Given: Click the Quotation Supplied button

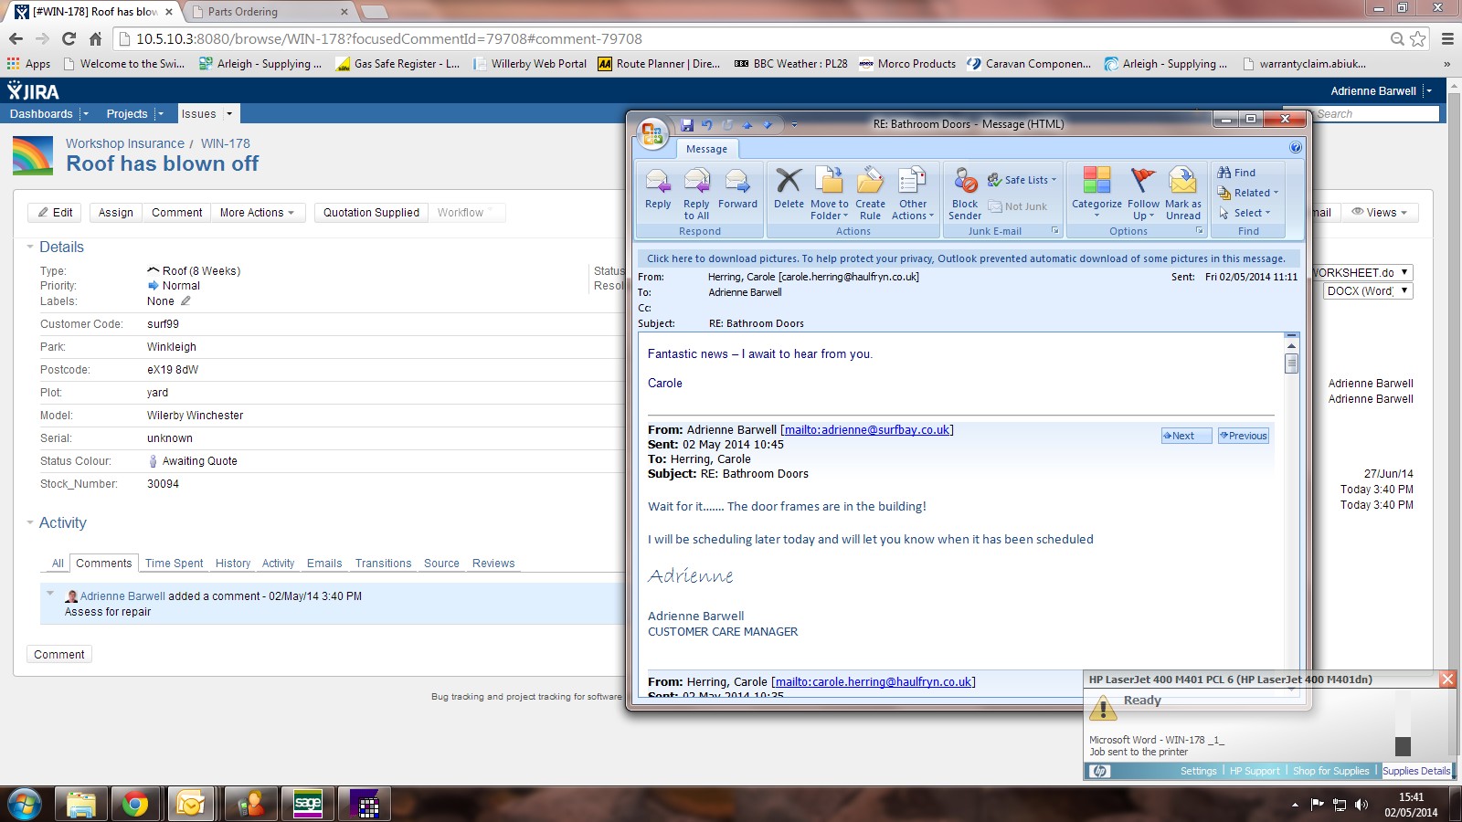Looking at the screenshot, I should (371, 213).
